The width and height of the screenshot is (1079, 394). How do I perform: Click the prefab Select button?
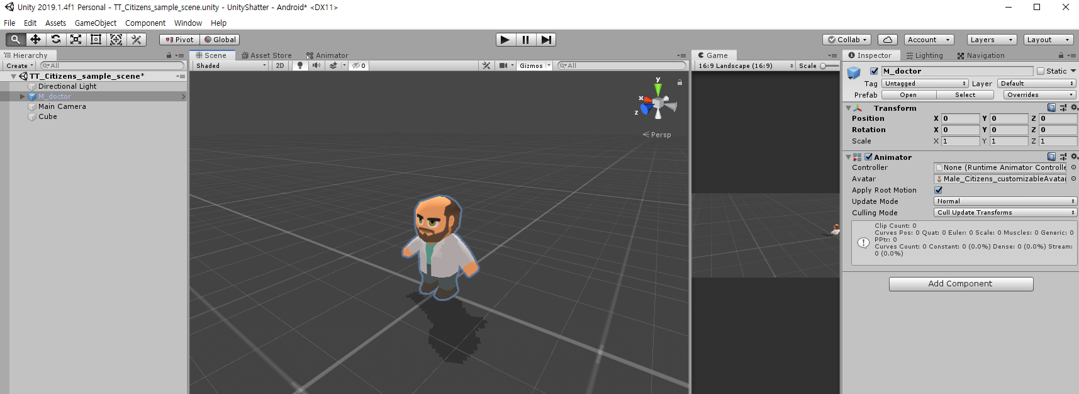tap(965, 95)
